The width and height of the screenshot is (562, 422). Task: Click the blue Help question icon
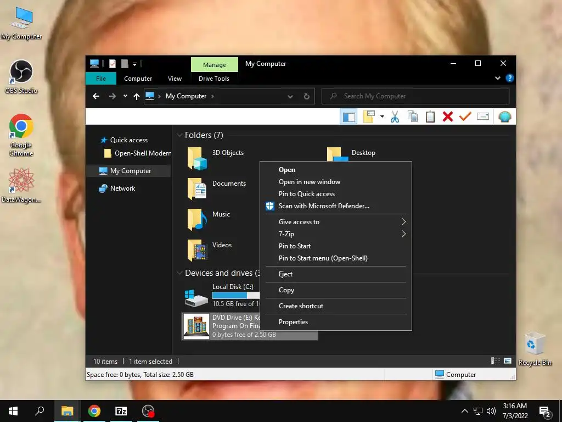pyautogui.click(x=509, y=78)
